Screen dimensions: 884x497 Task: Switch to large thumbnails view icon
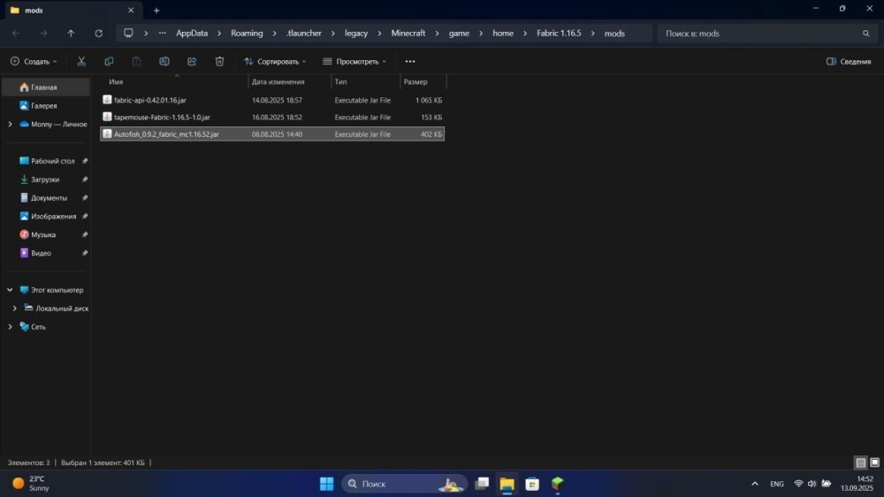[874, 463]
